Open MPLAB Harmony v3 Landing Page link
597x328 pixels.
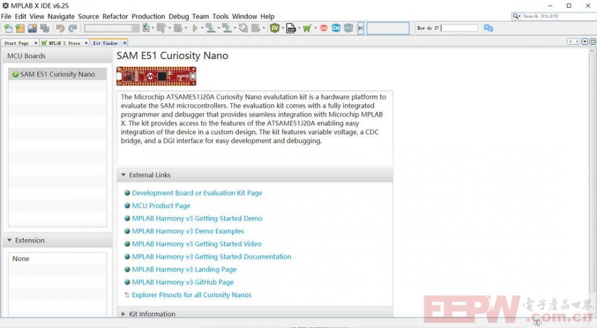coord(184,270)
